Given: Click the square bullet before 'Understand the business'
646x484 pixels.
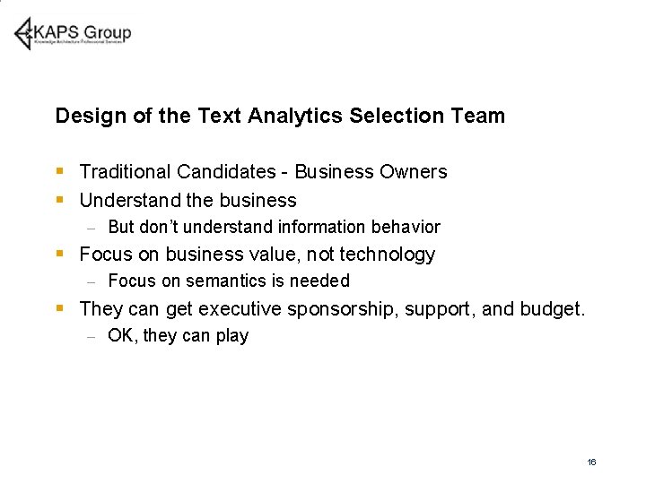Looking at the screenshot, I should point(59,199).
